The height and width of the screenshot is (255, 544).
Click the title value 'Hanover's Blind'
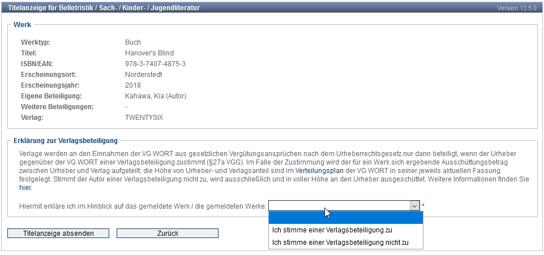149,53
